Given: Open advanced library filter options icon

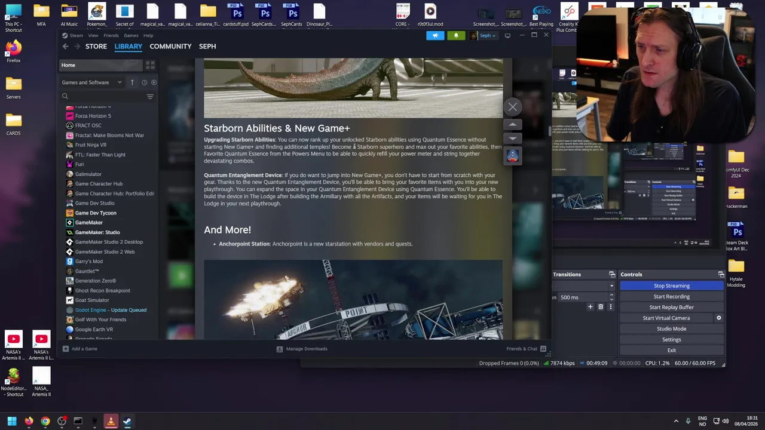Looking at the screenshot, I should coord(150,96).
